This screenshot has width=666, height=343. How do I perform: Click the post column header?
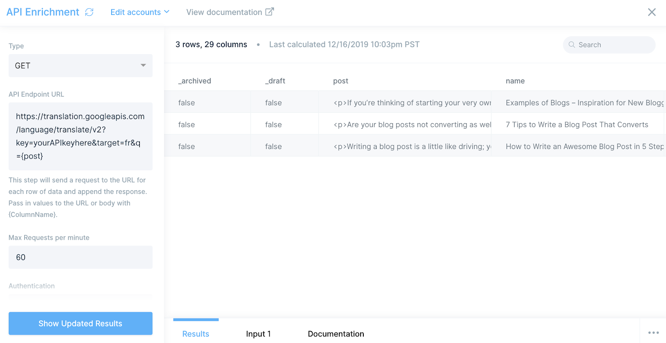(x=340, y=81)
